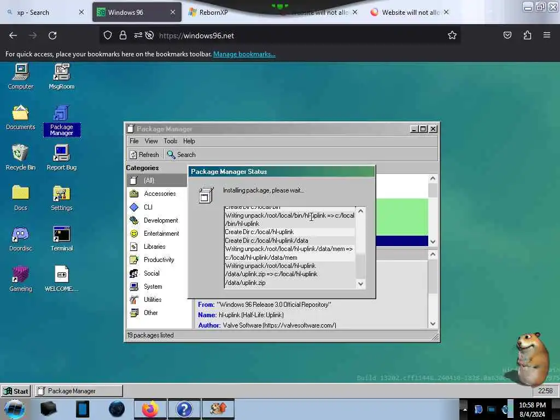Open the MsgRoom desktop icon

click(61, 76)
